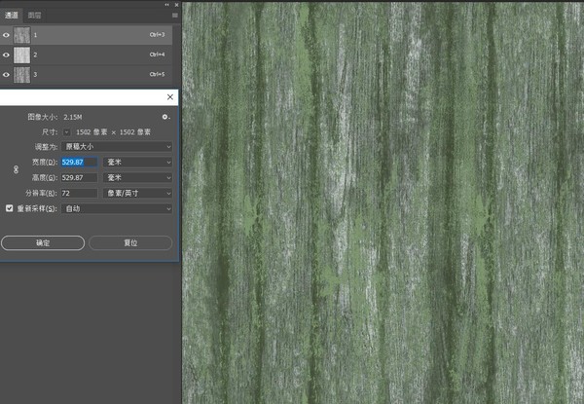The image size is (584, 404).
Task: Open the 尺寸 unit dropdown arrow
Action: [66, 132]
